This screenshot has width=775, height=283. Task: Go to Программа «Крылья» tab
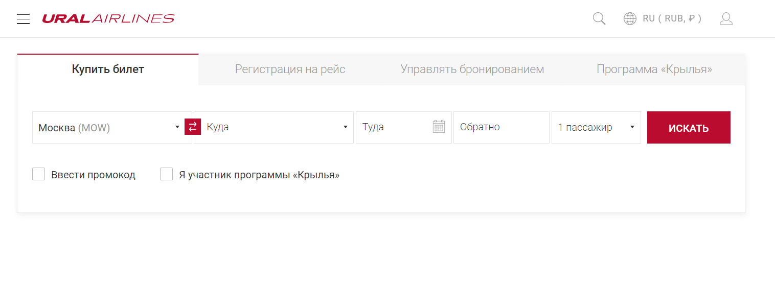(x=654, y=69)
